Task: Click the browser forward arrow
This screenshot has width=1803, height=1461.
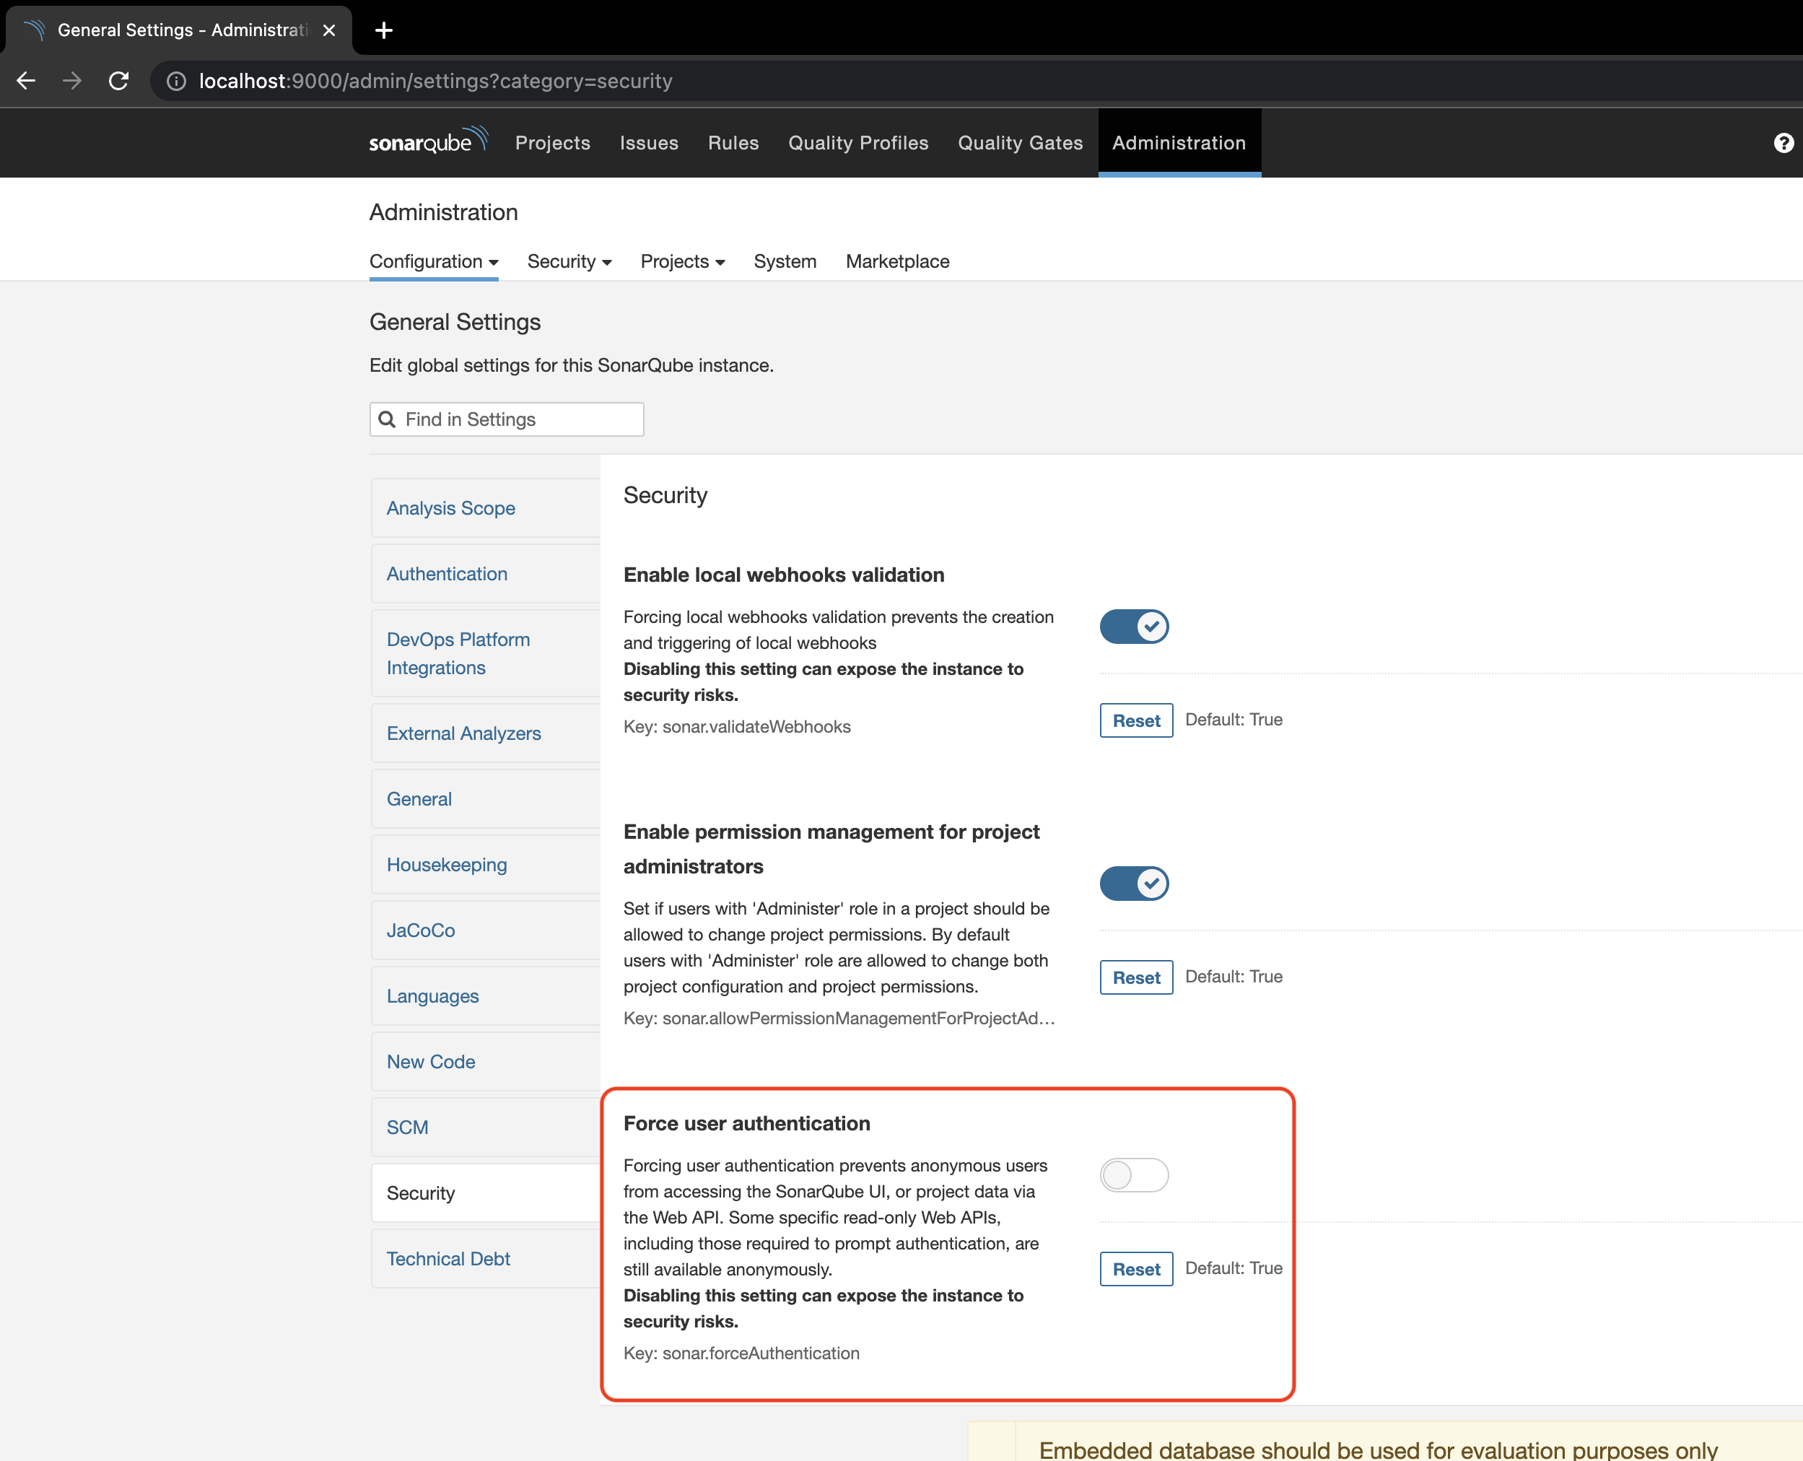Action: pyautogui.click(x=72, y=81)
